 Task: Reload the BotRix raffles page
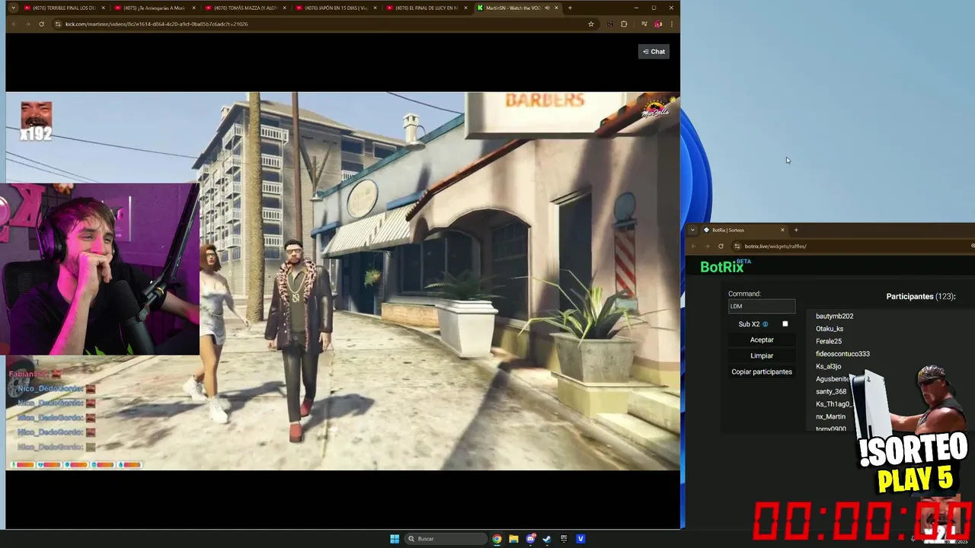[721, 246]
